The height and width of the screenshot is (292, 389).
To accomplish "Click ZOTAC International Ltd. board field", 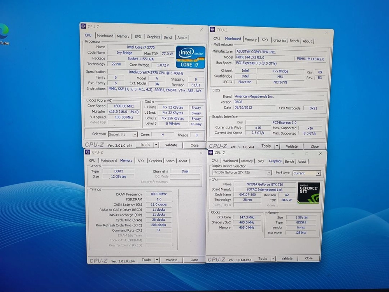I will click(x=265, y=190).
